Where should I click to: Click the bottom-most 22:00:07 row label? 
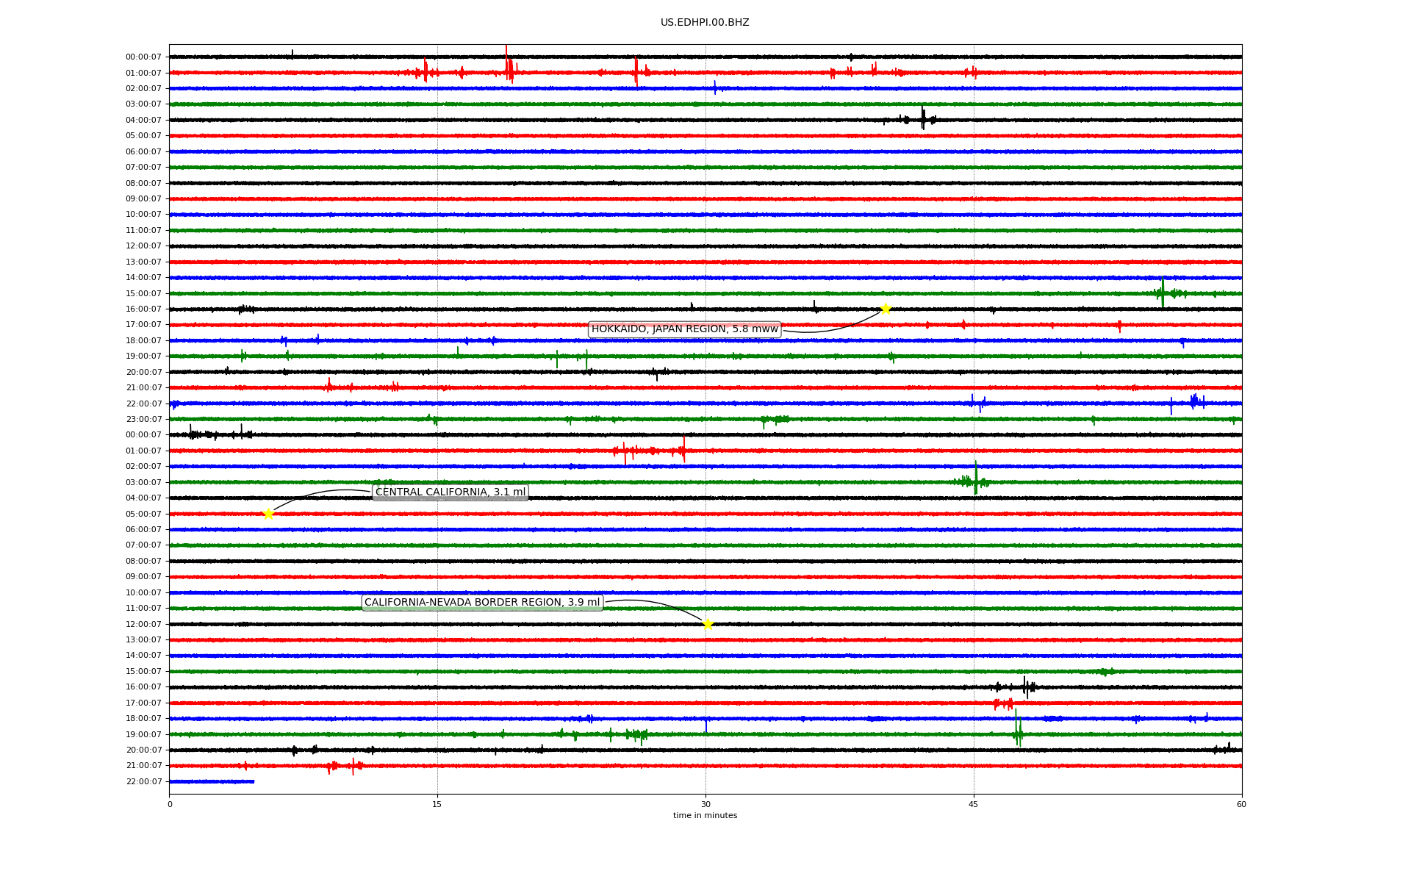(x=143, y=782)
